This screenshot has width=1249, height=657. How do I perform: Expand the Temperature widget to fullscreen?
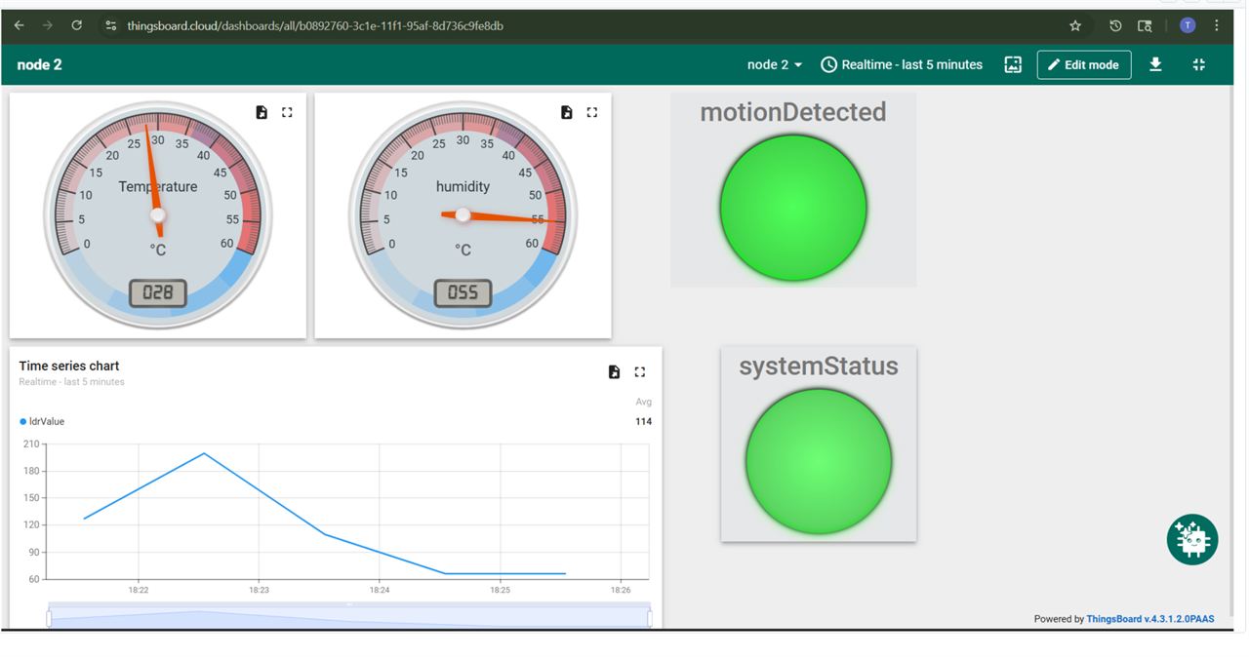[x=287, y=112]
